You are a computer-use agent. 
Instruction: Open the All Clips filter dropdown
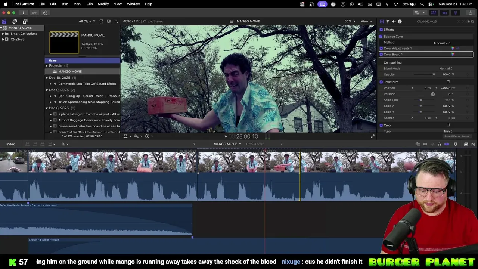coord(87,21)
